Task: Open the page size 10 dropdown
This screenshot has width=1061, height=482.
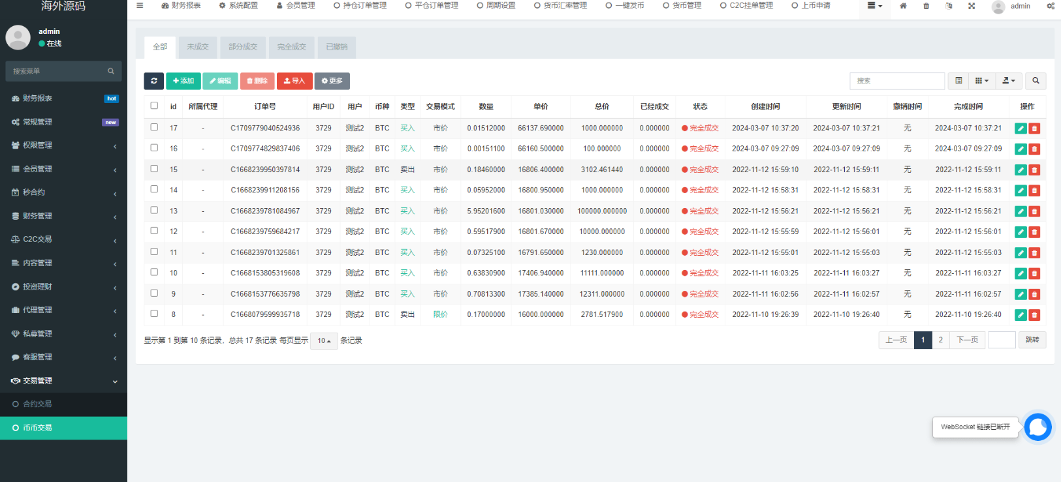Action: [x=324, y=340]
